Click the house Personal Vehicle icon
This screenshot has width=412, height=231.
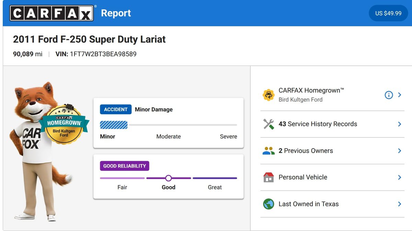[x=268, y=177]
